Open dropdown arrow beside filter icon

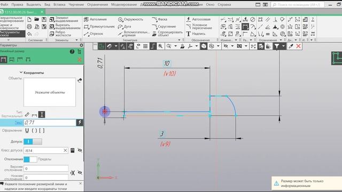tap(283, 46)
